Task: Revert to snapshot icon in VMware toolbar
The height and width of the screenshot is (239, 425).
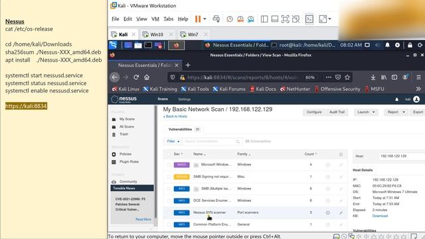Action: click(x=240, y=19)
